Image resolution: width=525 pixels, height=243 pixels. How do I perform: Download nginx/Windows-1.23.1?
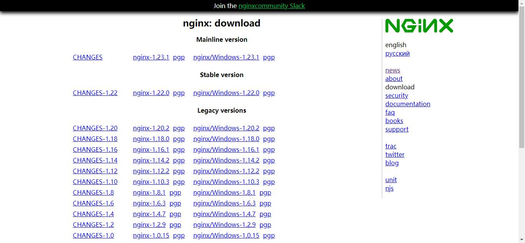click(x=226, y=57)
